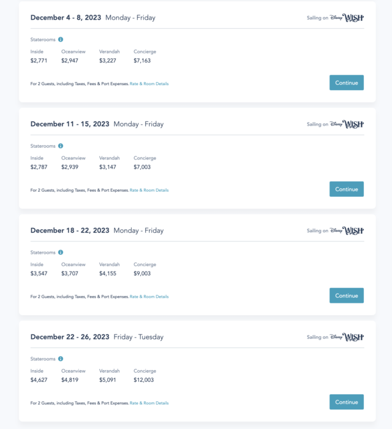Select the $4,819 Oceanview price

[70, 380]
